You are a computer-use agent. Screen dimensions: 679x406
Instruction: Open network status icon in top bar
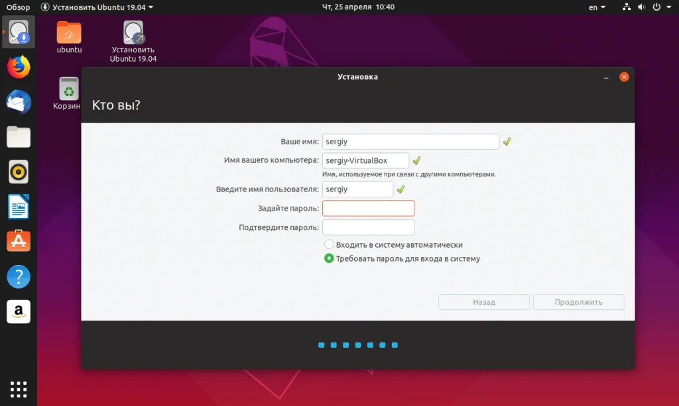click(626, 7)
